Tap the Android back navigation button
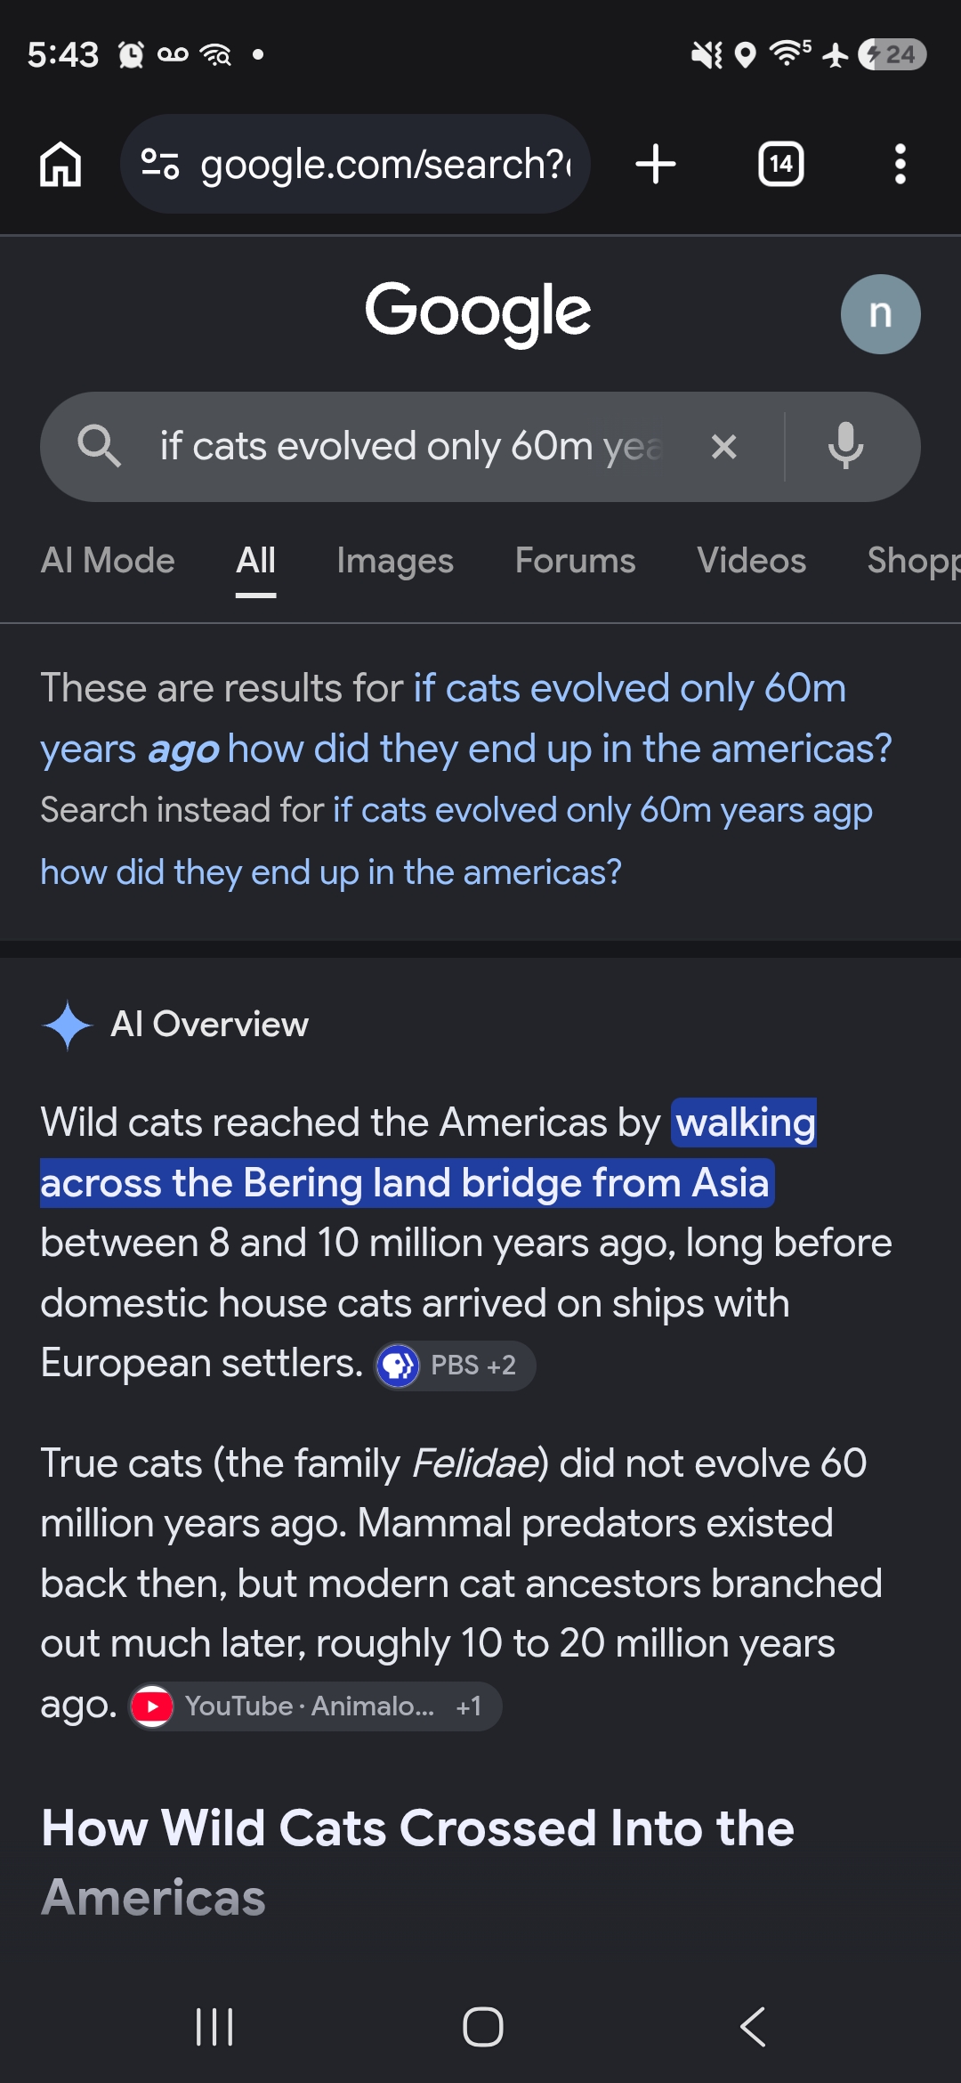This screenshot has height=2083, width=961. point(753,2027)
